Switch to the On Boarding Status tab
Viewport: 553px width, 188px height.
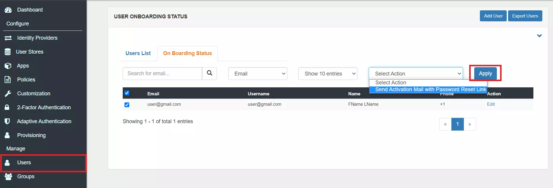click(x=188, y=53)
